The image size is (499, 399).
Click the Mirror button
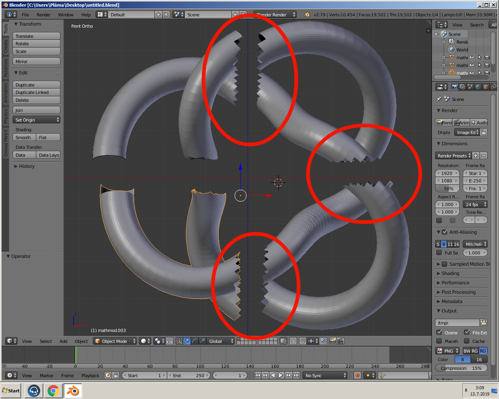coord(36,61)
